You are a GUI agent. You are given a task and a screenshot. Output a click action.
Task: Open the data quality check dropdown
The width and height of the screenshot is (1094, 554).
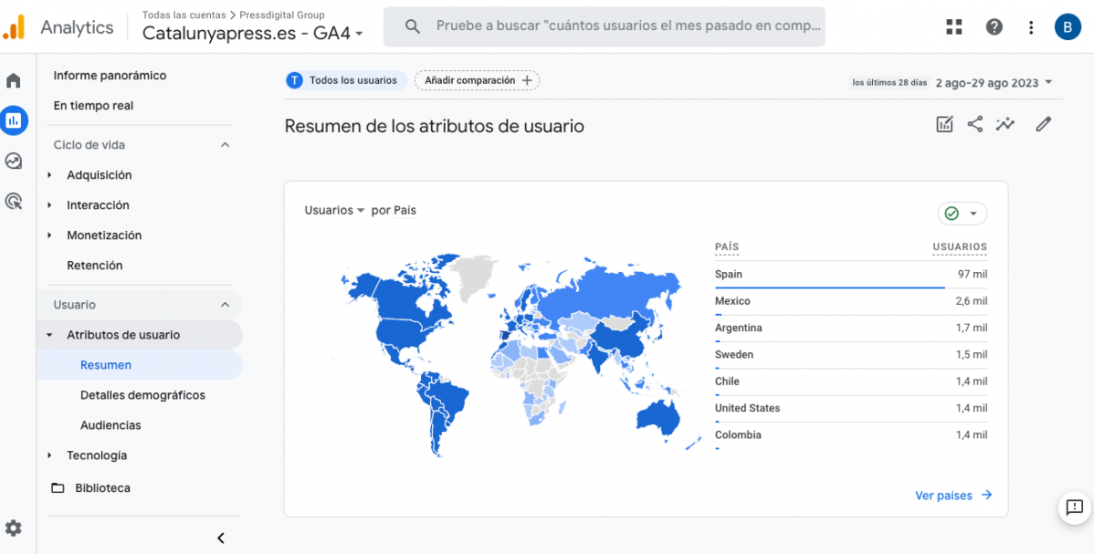(963, 214)
